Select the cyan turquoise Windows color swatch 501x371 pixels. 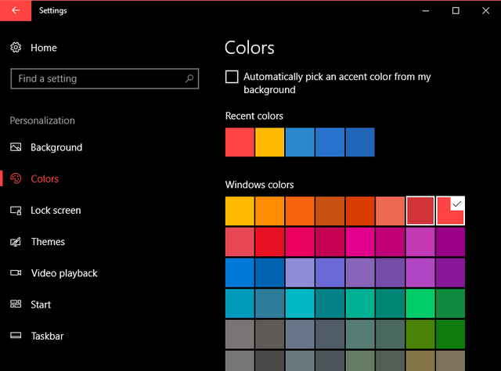[x=300, y=303]
